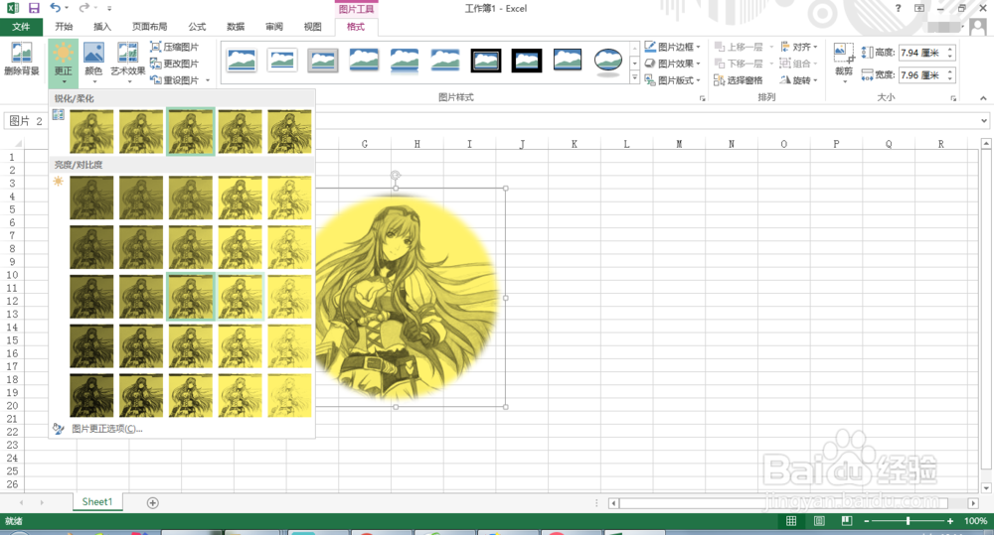Switch to Page Layout view in status bar
This screenshot has width=994, height=535.
[819, 521]
